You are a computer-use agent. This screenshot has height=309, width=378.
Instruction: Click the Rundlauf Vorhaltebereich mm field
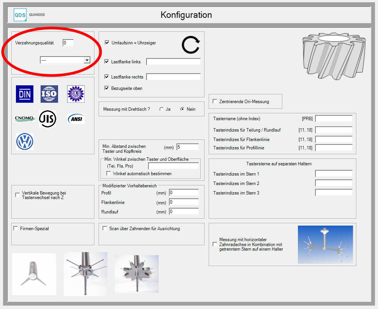coord(184,212)
